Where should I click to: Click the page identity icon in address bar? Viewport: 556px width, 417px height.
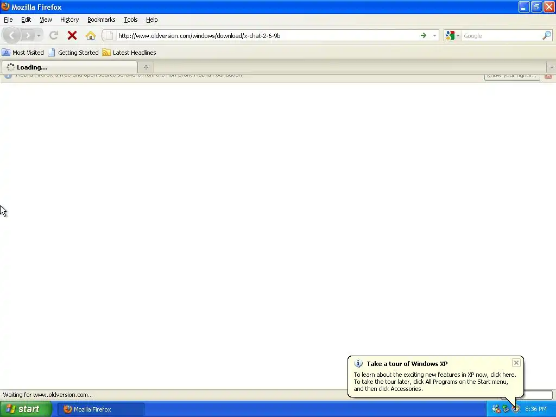coord(109,35)
